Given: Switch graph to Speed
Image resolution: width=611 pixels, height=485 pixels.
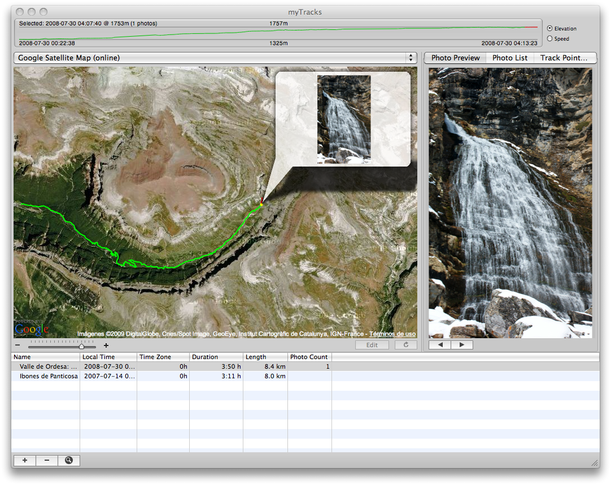Looking at the screenshot, I should pos(549,38).
